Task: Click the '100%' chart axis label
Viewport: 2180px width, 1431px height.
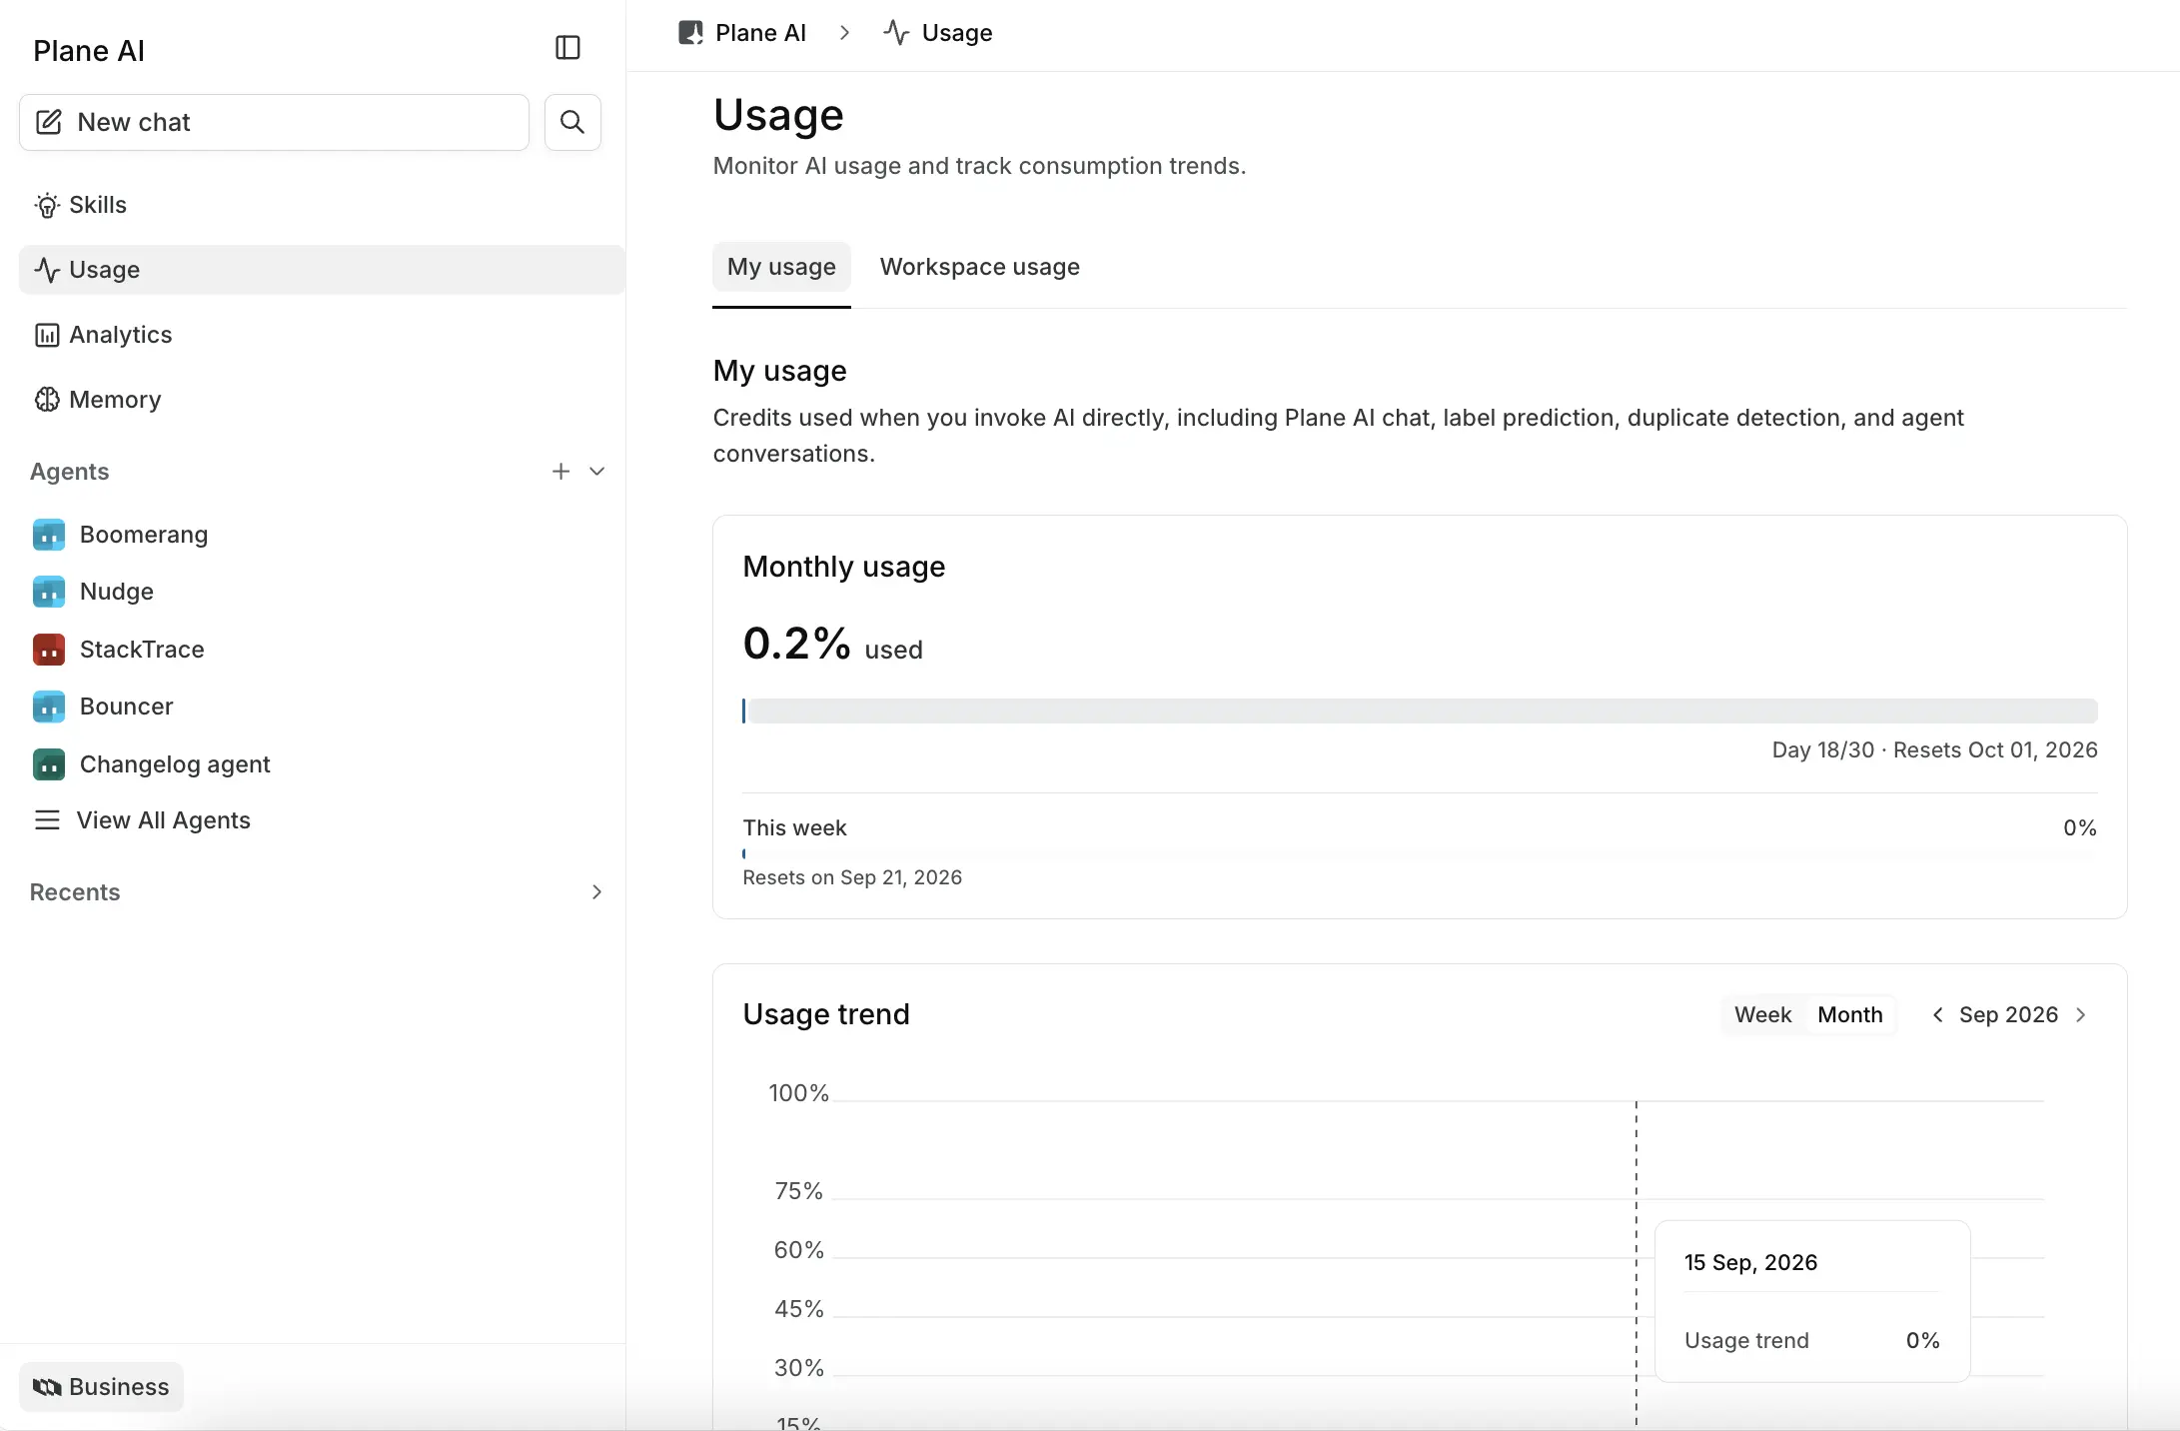Action: pos(798,1093)
